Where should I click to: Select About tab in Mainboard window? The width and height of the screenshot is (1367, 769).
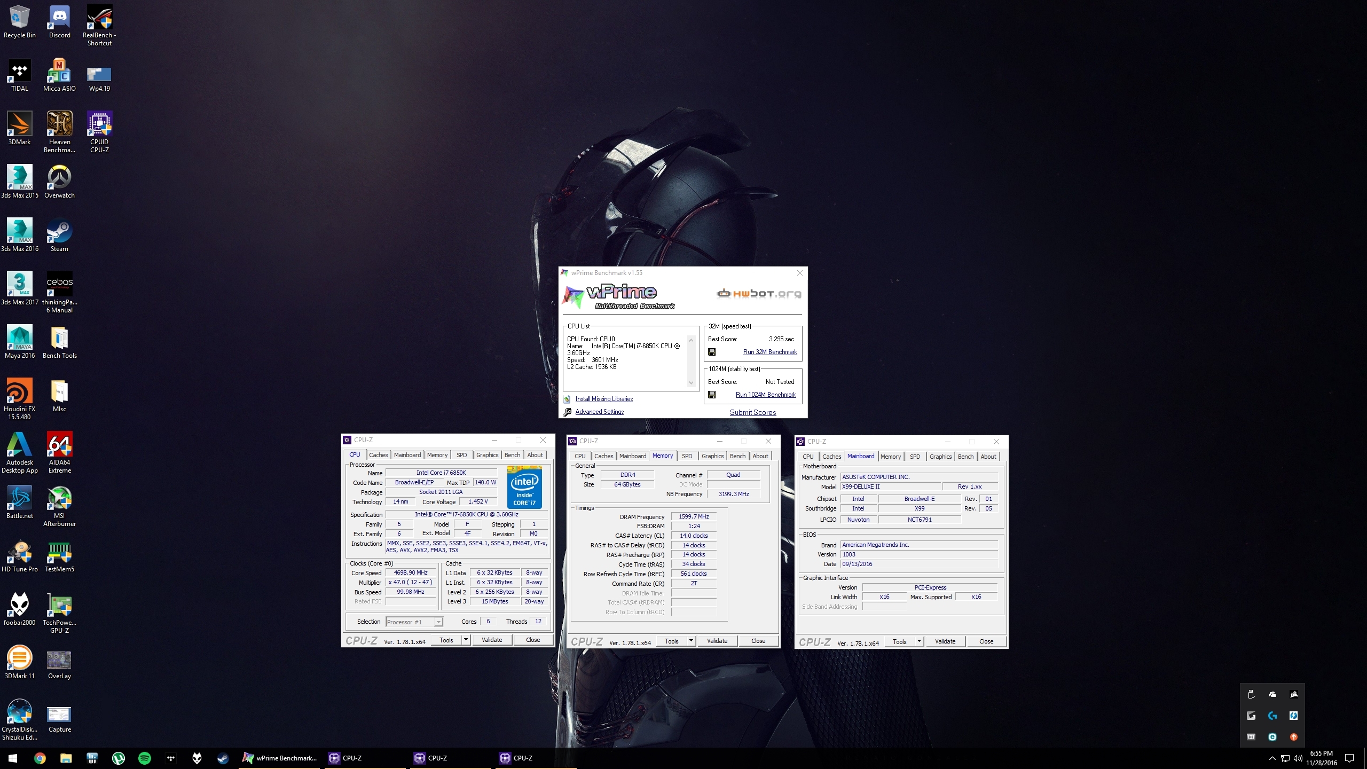click(988, 457)
